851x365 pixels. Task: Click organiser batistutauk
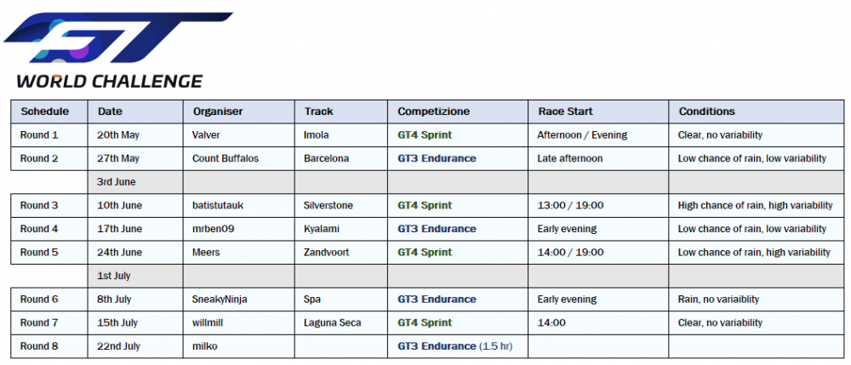pyautogui.click(x=219, y=205)
